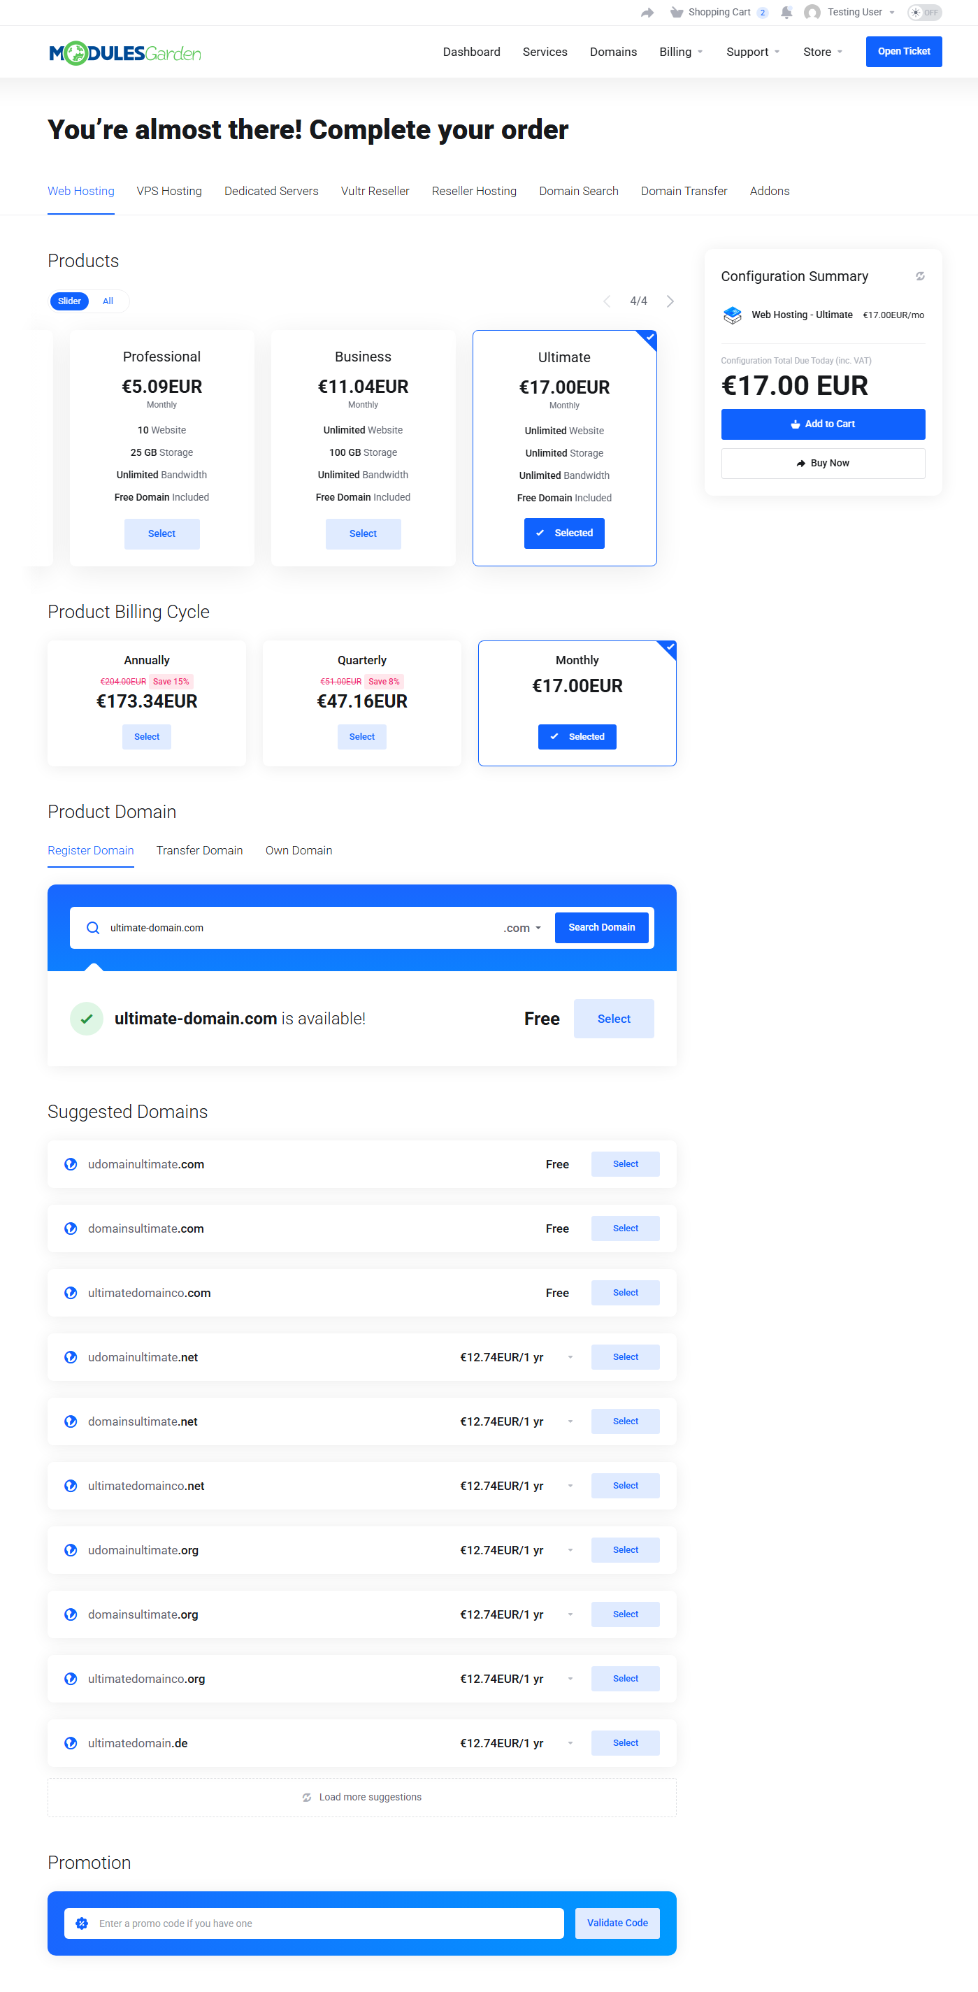Click Search Domain button
Viewport: 978px width, 1992px height.
coord(601,928)
